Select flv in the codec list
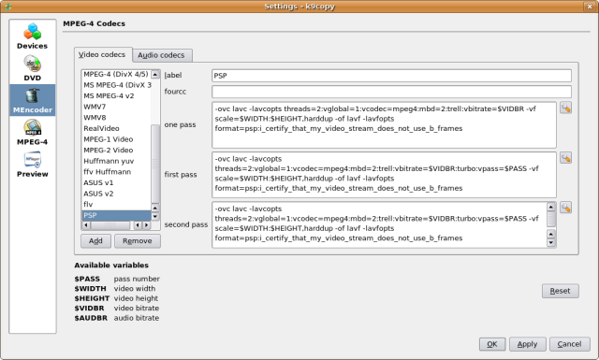The width and height of the screenshot is (599, 360). tap(116, 204)
